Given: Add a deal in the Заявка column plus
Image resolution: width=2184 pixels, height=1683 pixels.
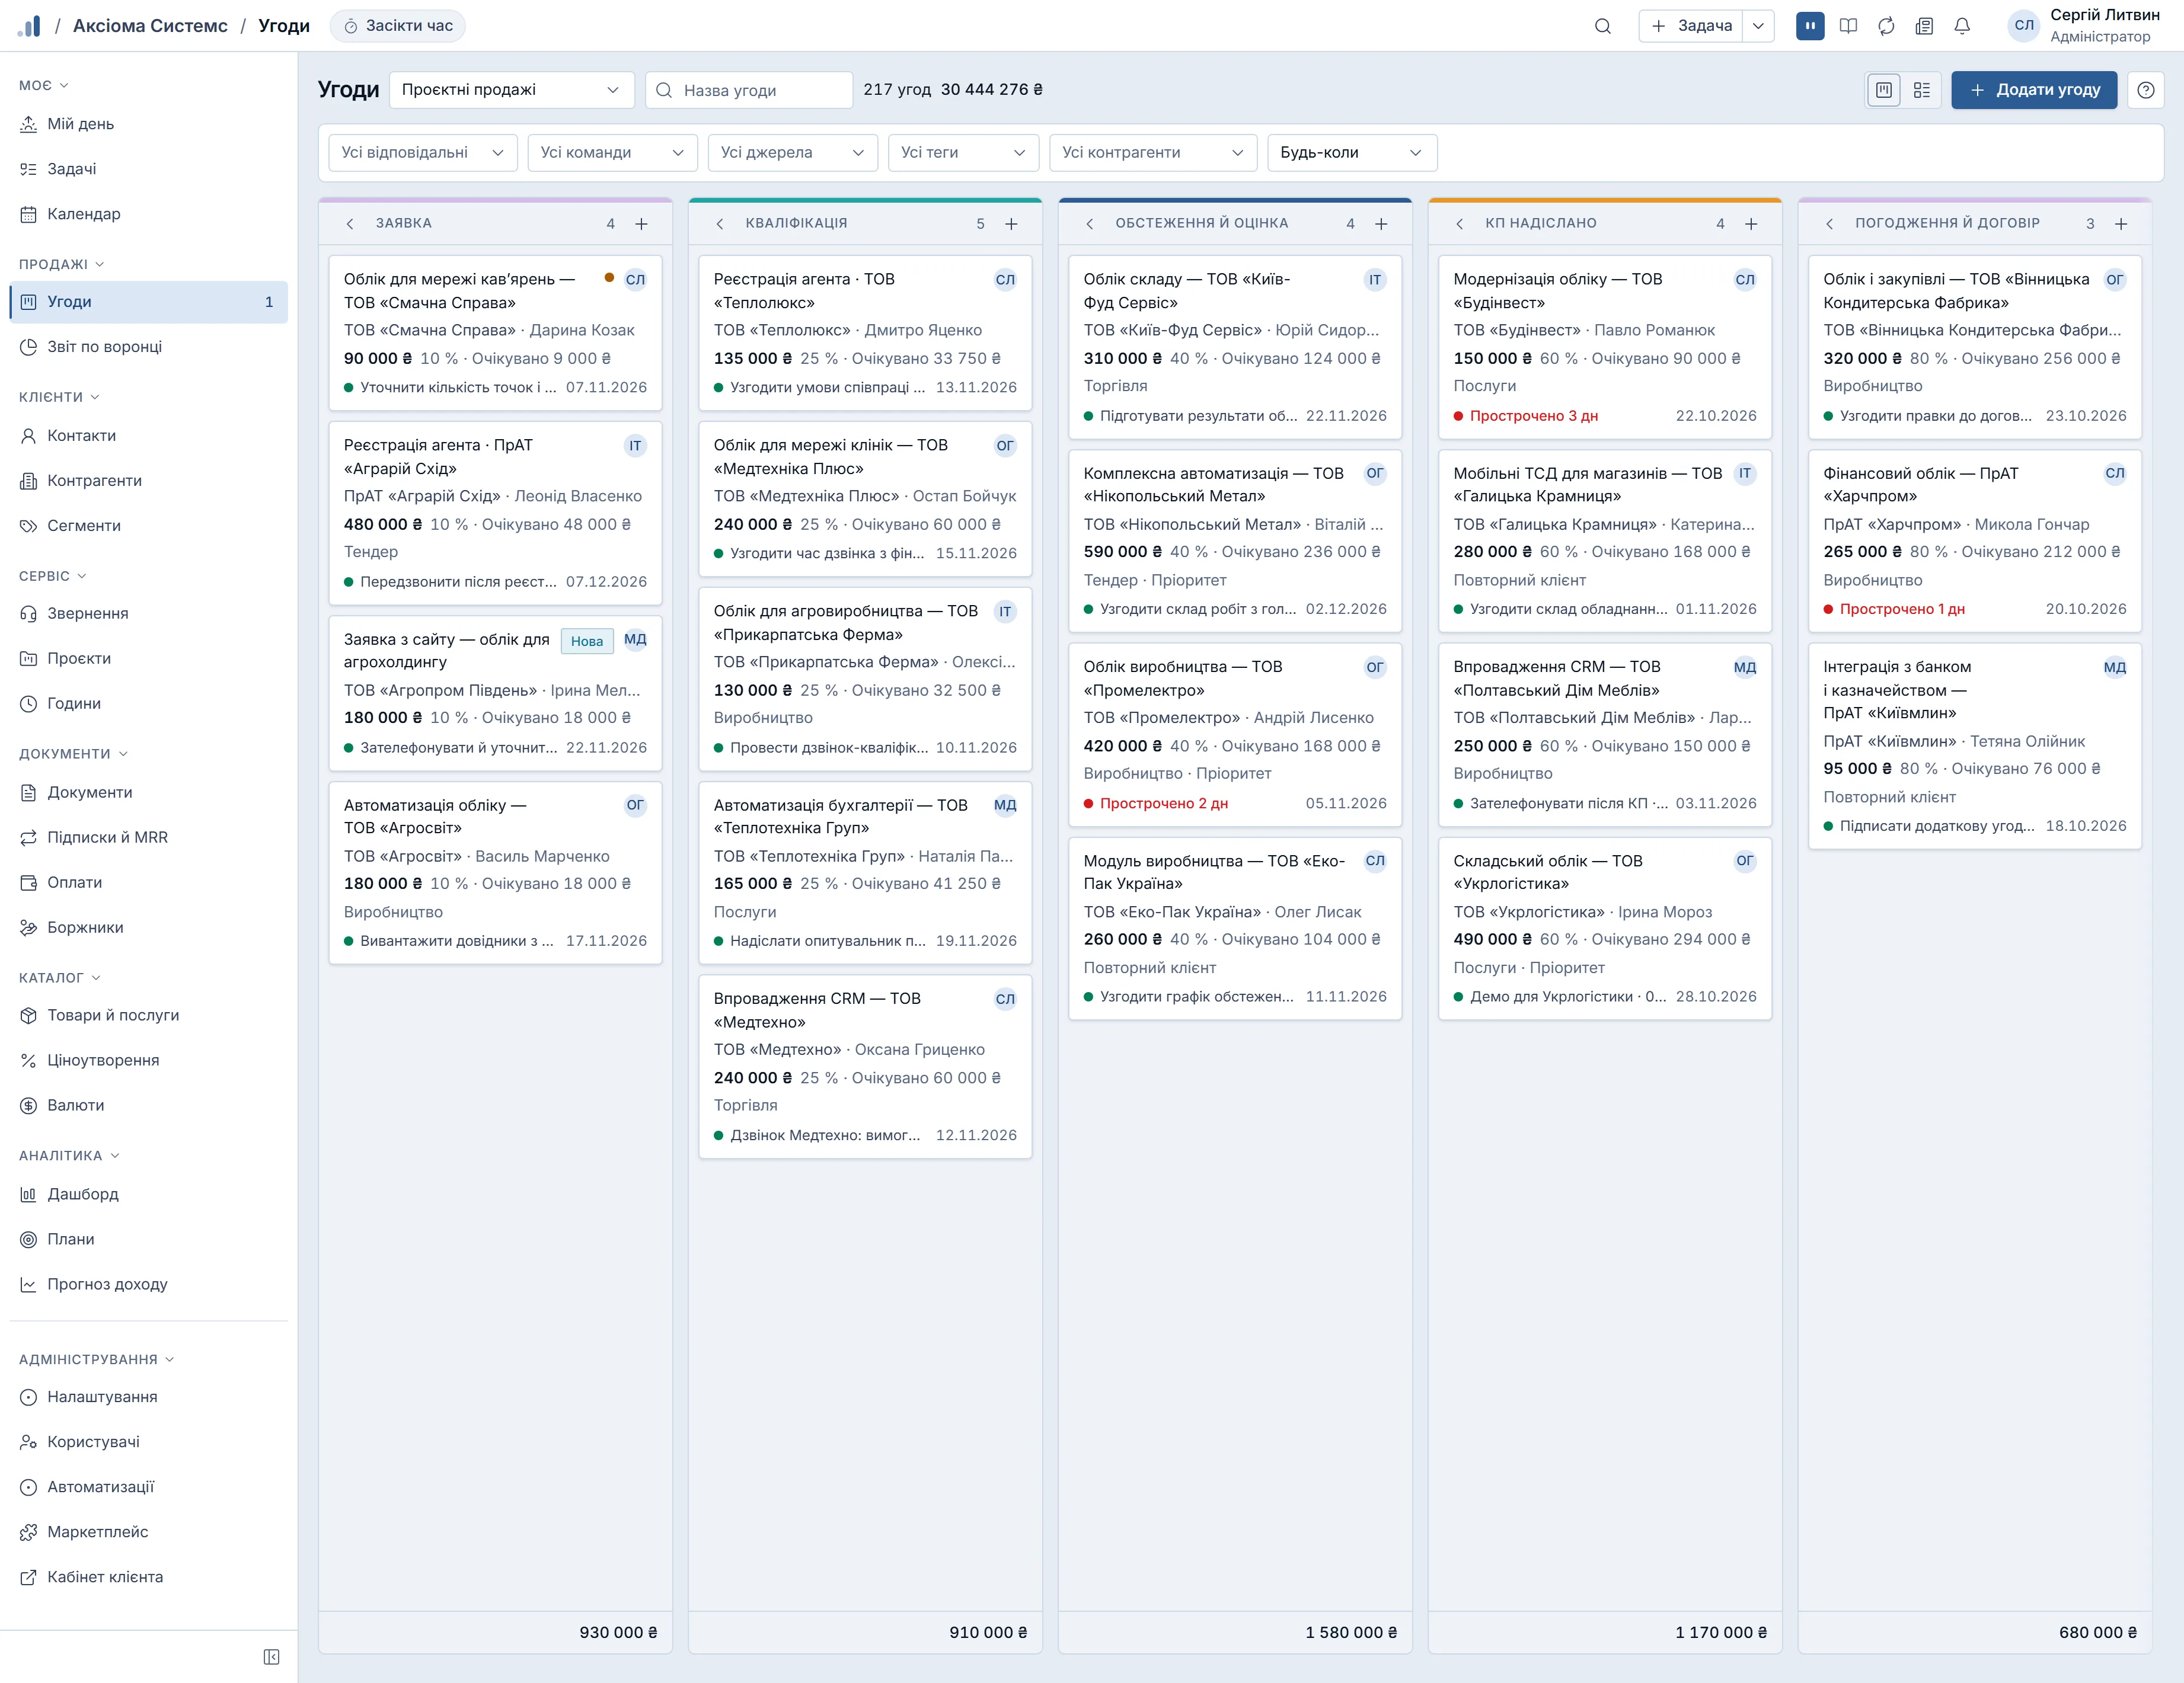Looking at the screenshot, I should (x=641, y=224).
